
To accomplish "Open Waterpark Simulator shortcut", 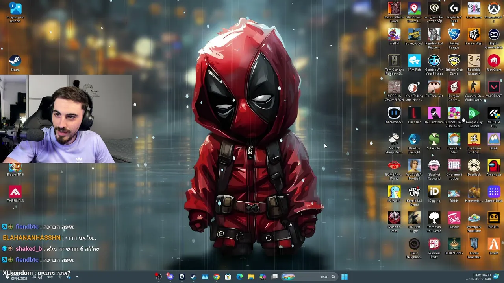I will (474, 222).
